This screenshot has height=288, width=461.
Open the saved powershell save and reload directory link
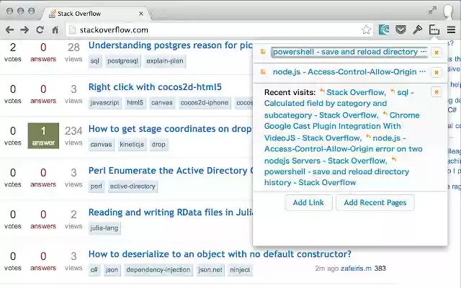(349, 52)
